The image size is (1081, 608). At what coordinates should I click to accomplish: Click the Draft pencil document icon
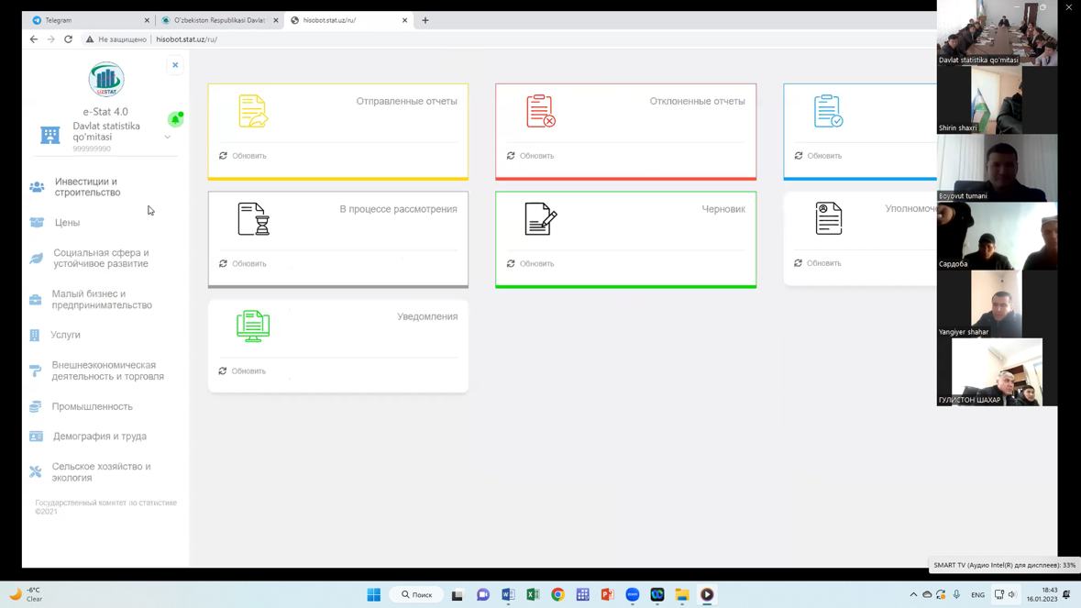point(540,219)
